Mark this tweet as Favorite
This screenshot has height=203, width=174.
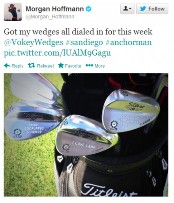(70, 66)
